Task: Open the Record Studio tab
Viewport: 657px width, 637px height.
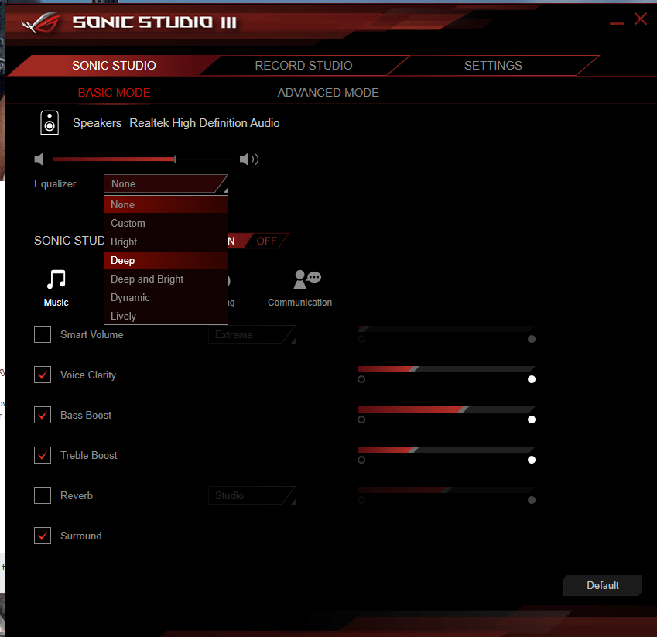Action: [304, 65]
